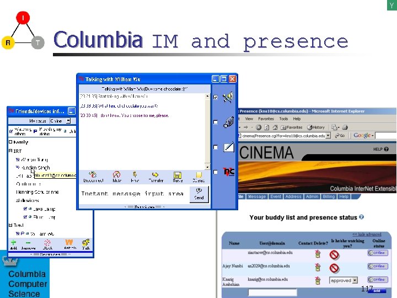Click the Print icon in Internet Explorer toolbar

345,127
